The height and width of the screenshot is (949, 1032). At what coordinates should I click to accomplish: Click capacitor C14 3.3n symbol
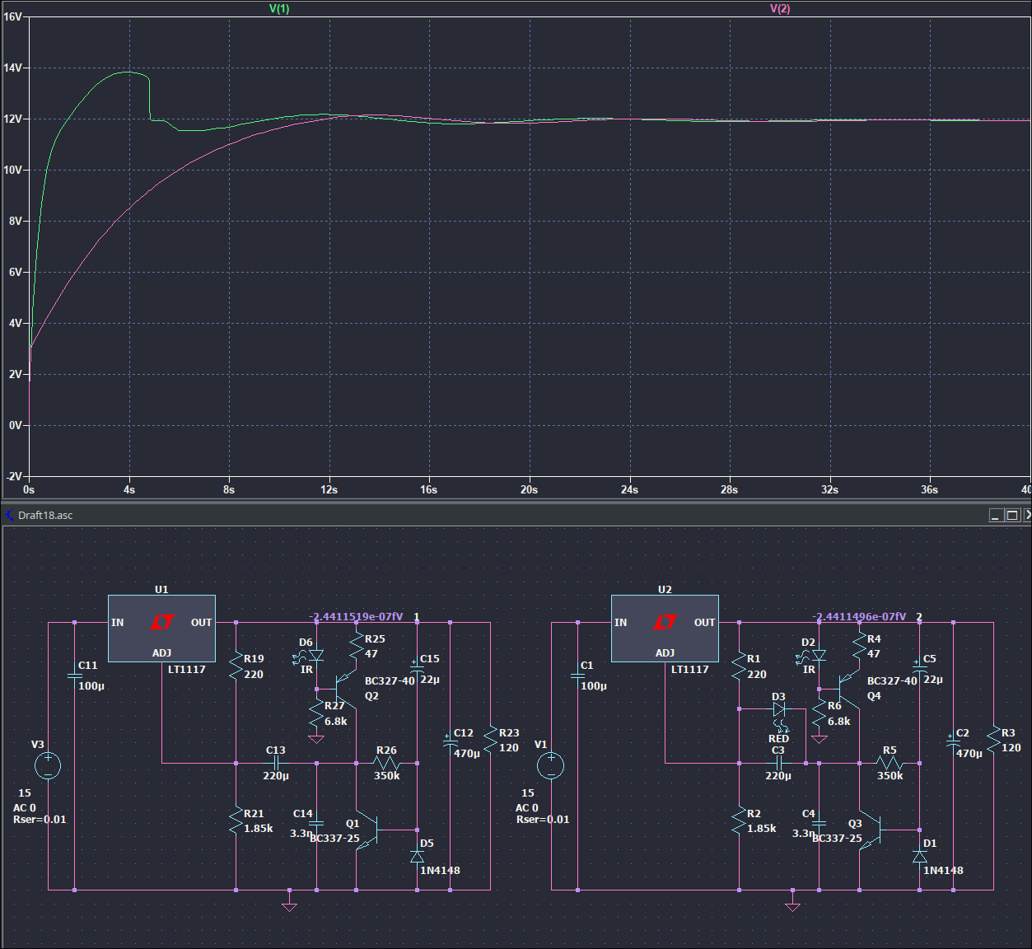(x=316, y=823)
